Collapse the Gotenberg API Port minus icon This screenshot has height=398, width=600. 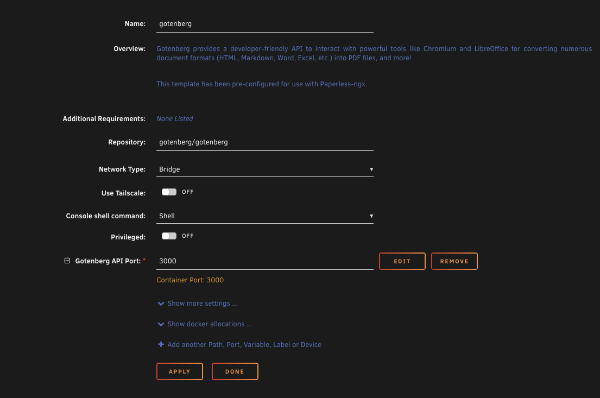pyautogui.click(x=67, y=261)
